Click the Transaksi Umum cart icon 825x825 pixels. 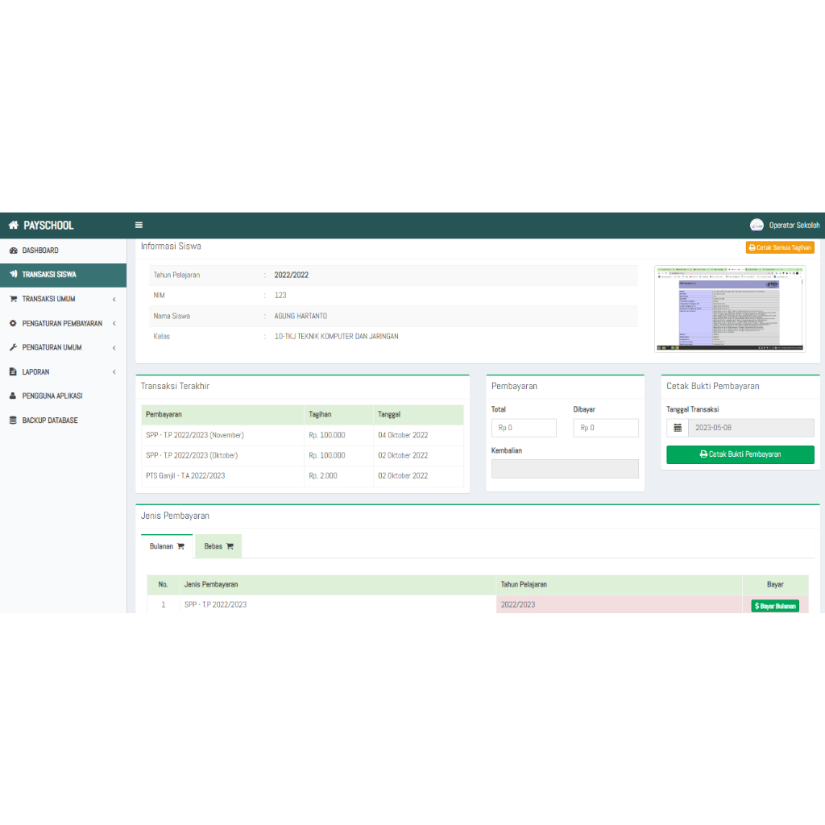pos(13,299)
